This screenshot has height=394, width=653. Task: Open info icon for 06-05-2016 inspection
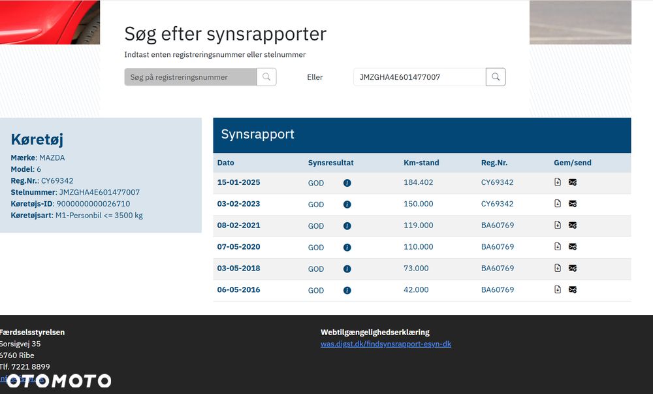(347, 291)
